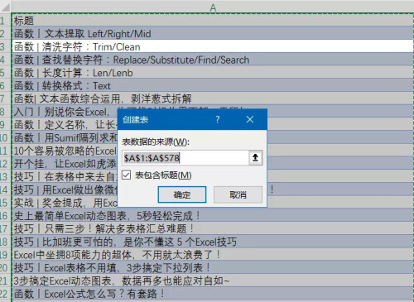Click cell starting 开个挂，让Excel如虎添
The image size is (414, 302).
point(65,164)
